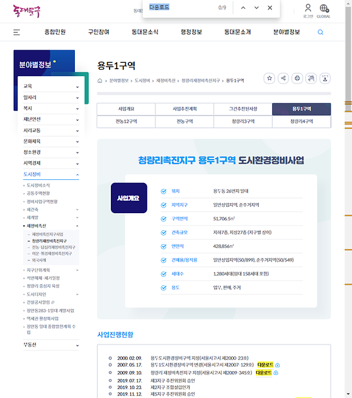Open the 분야별정보 top menu
352x398 pixels.
coord(287,32)
